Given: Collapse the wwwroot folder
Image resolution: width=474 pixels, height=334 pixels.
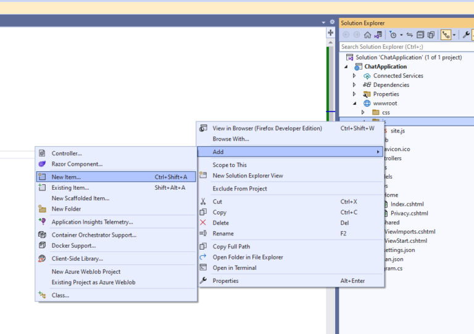Looking at the screenshot, I should tap(354, 104).
